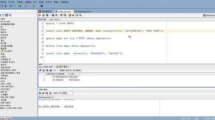215x120 pixels.
Task: Select the OLAP 옵션 node in the tree
Action: pos(5,89)
